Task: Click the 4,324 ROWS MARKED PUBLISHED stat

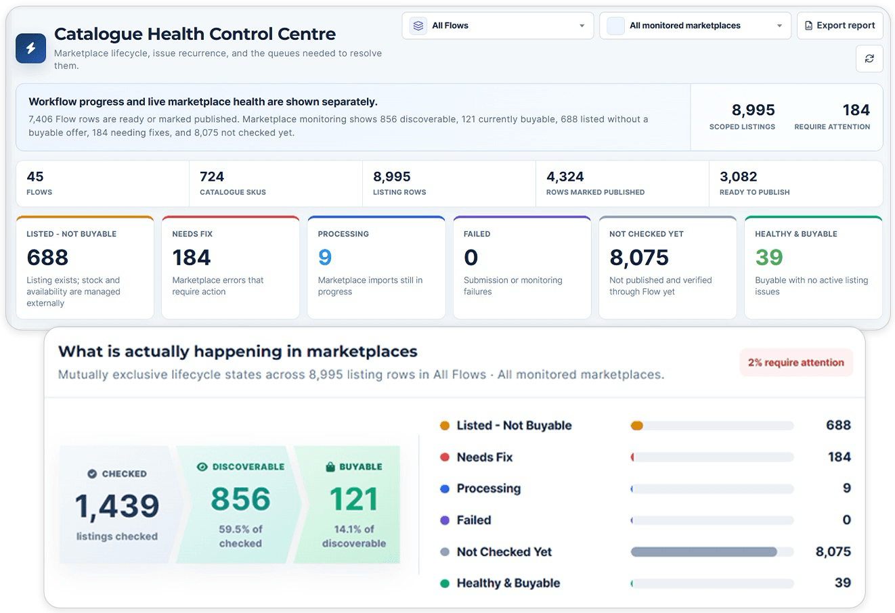Action: (622, 183)
